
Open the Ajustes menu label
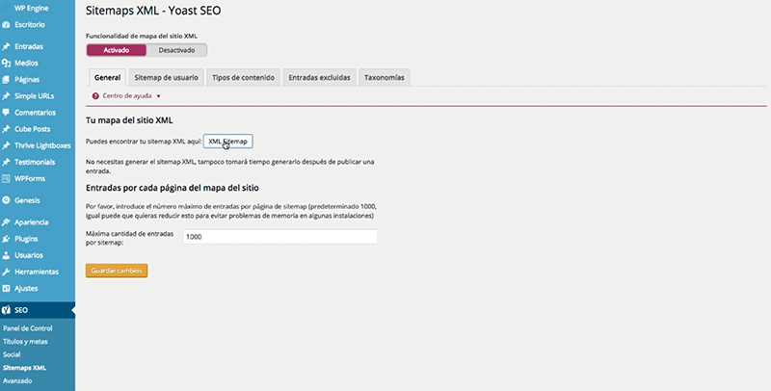click(x=26, y=288)
